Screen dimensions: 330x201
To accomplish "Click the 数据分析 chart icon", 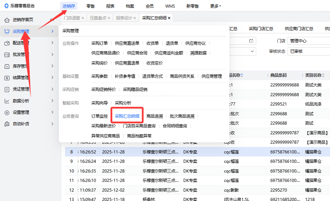I will 7,101.
